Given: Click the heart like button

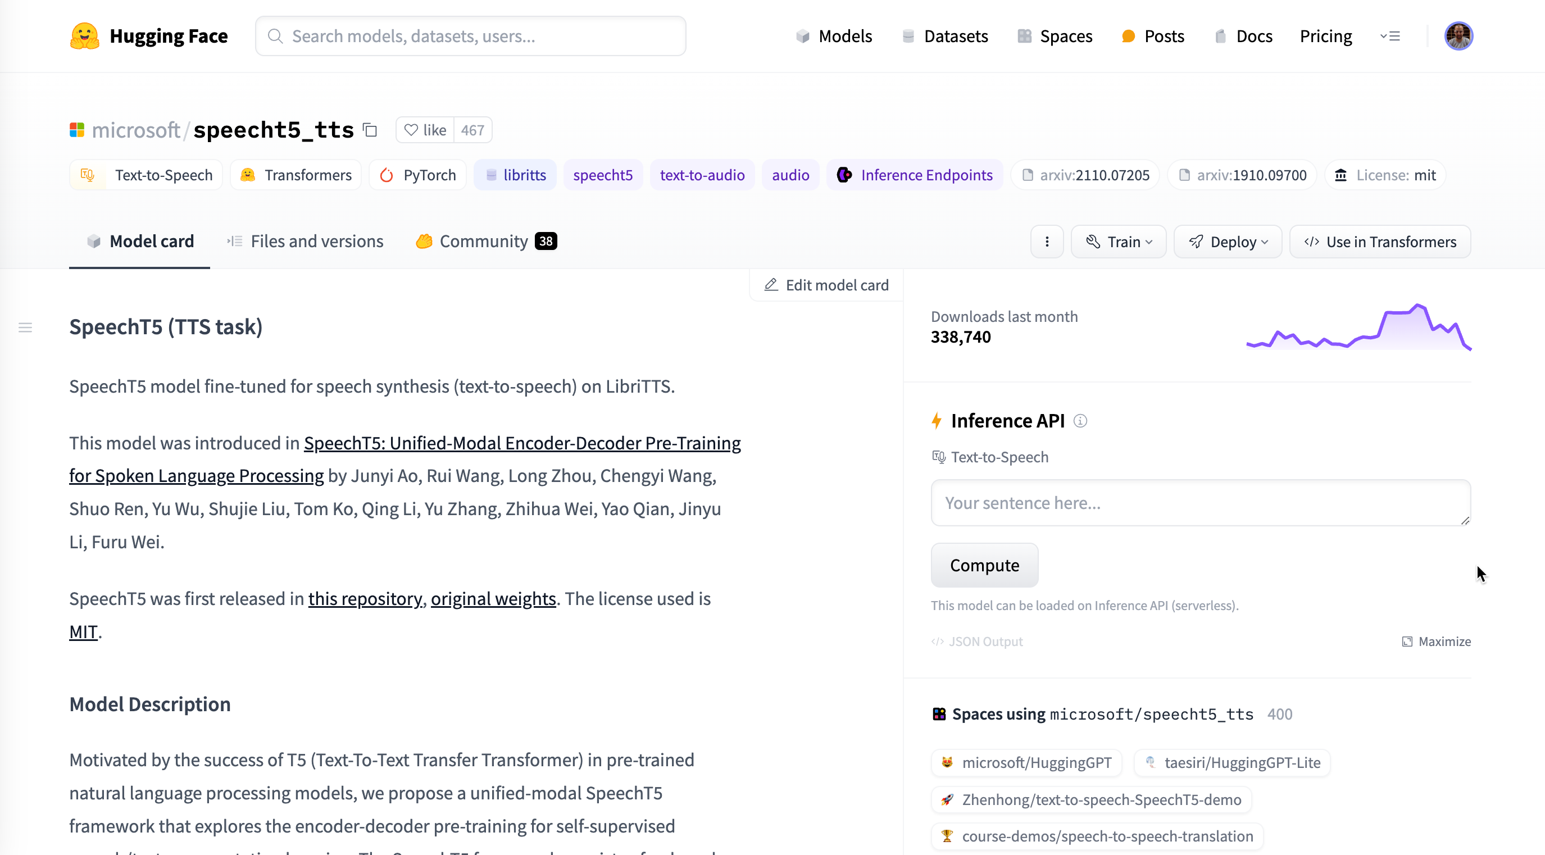Looking at the screenshot, I should 425,130.
